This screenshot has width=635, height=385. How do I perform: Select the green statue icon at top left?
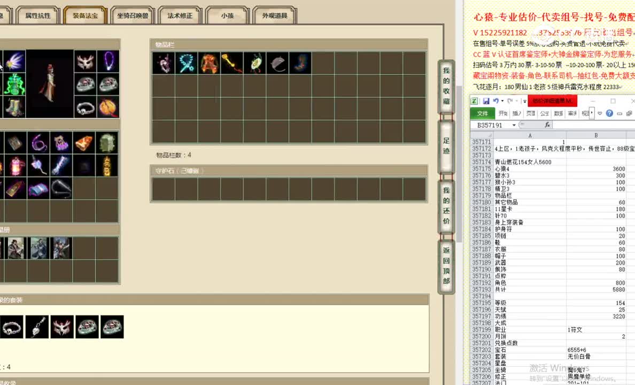[14, 83]
